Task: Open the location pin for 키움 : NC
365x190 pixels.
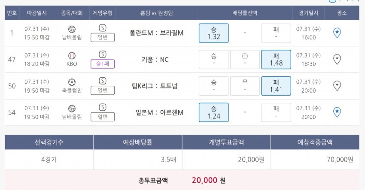Action: tap(337, 60)
